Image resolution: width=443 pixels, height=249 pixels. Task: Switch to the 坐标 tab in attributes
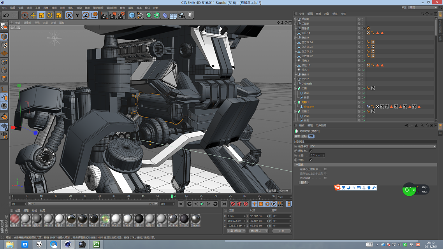coord(304,137)
